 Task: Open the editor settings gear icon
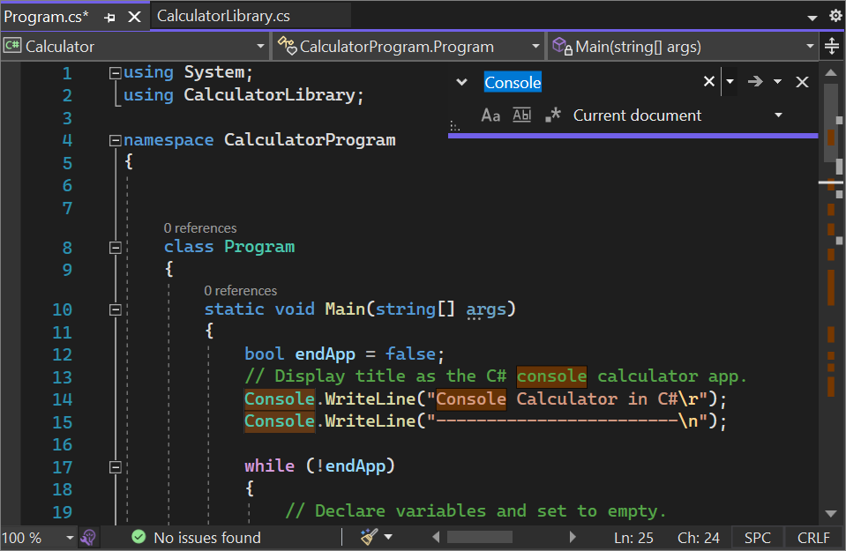coord(835,15)
